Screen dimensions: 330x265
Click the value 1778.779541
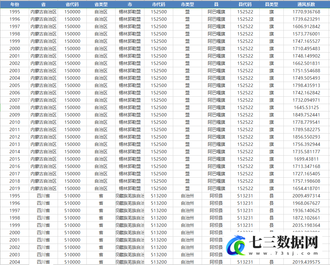tap(307, 122)
